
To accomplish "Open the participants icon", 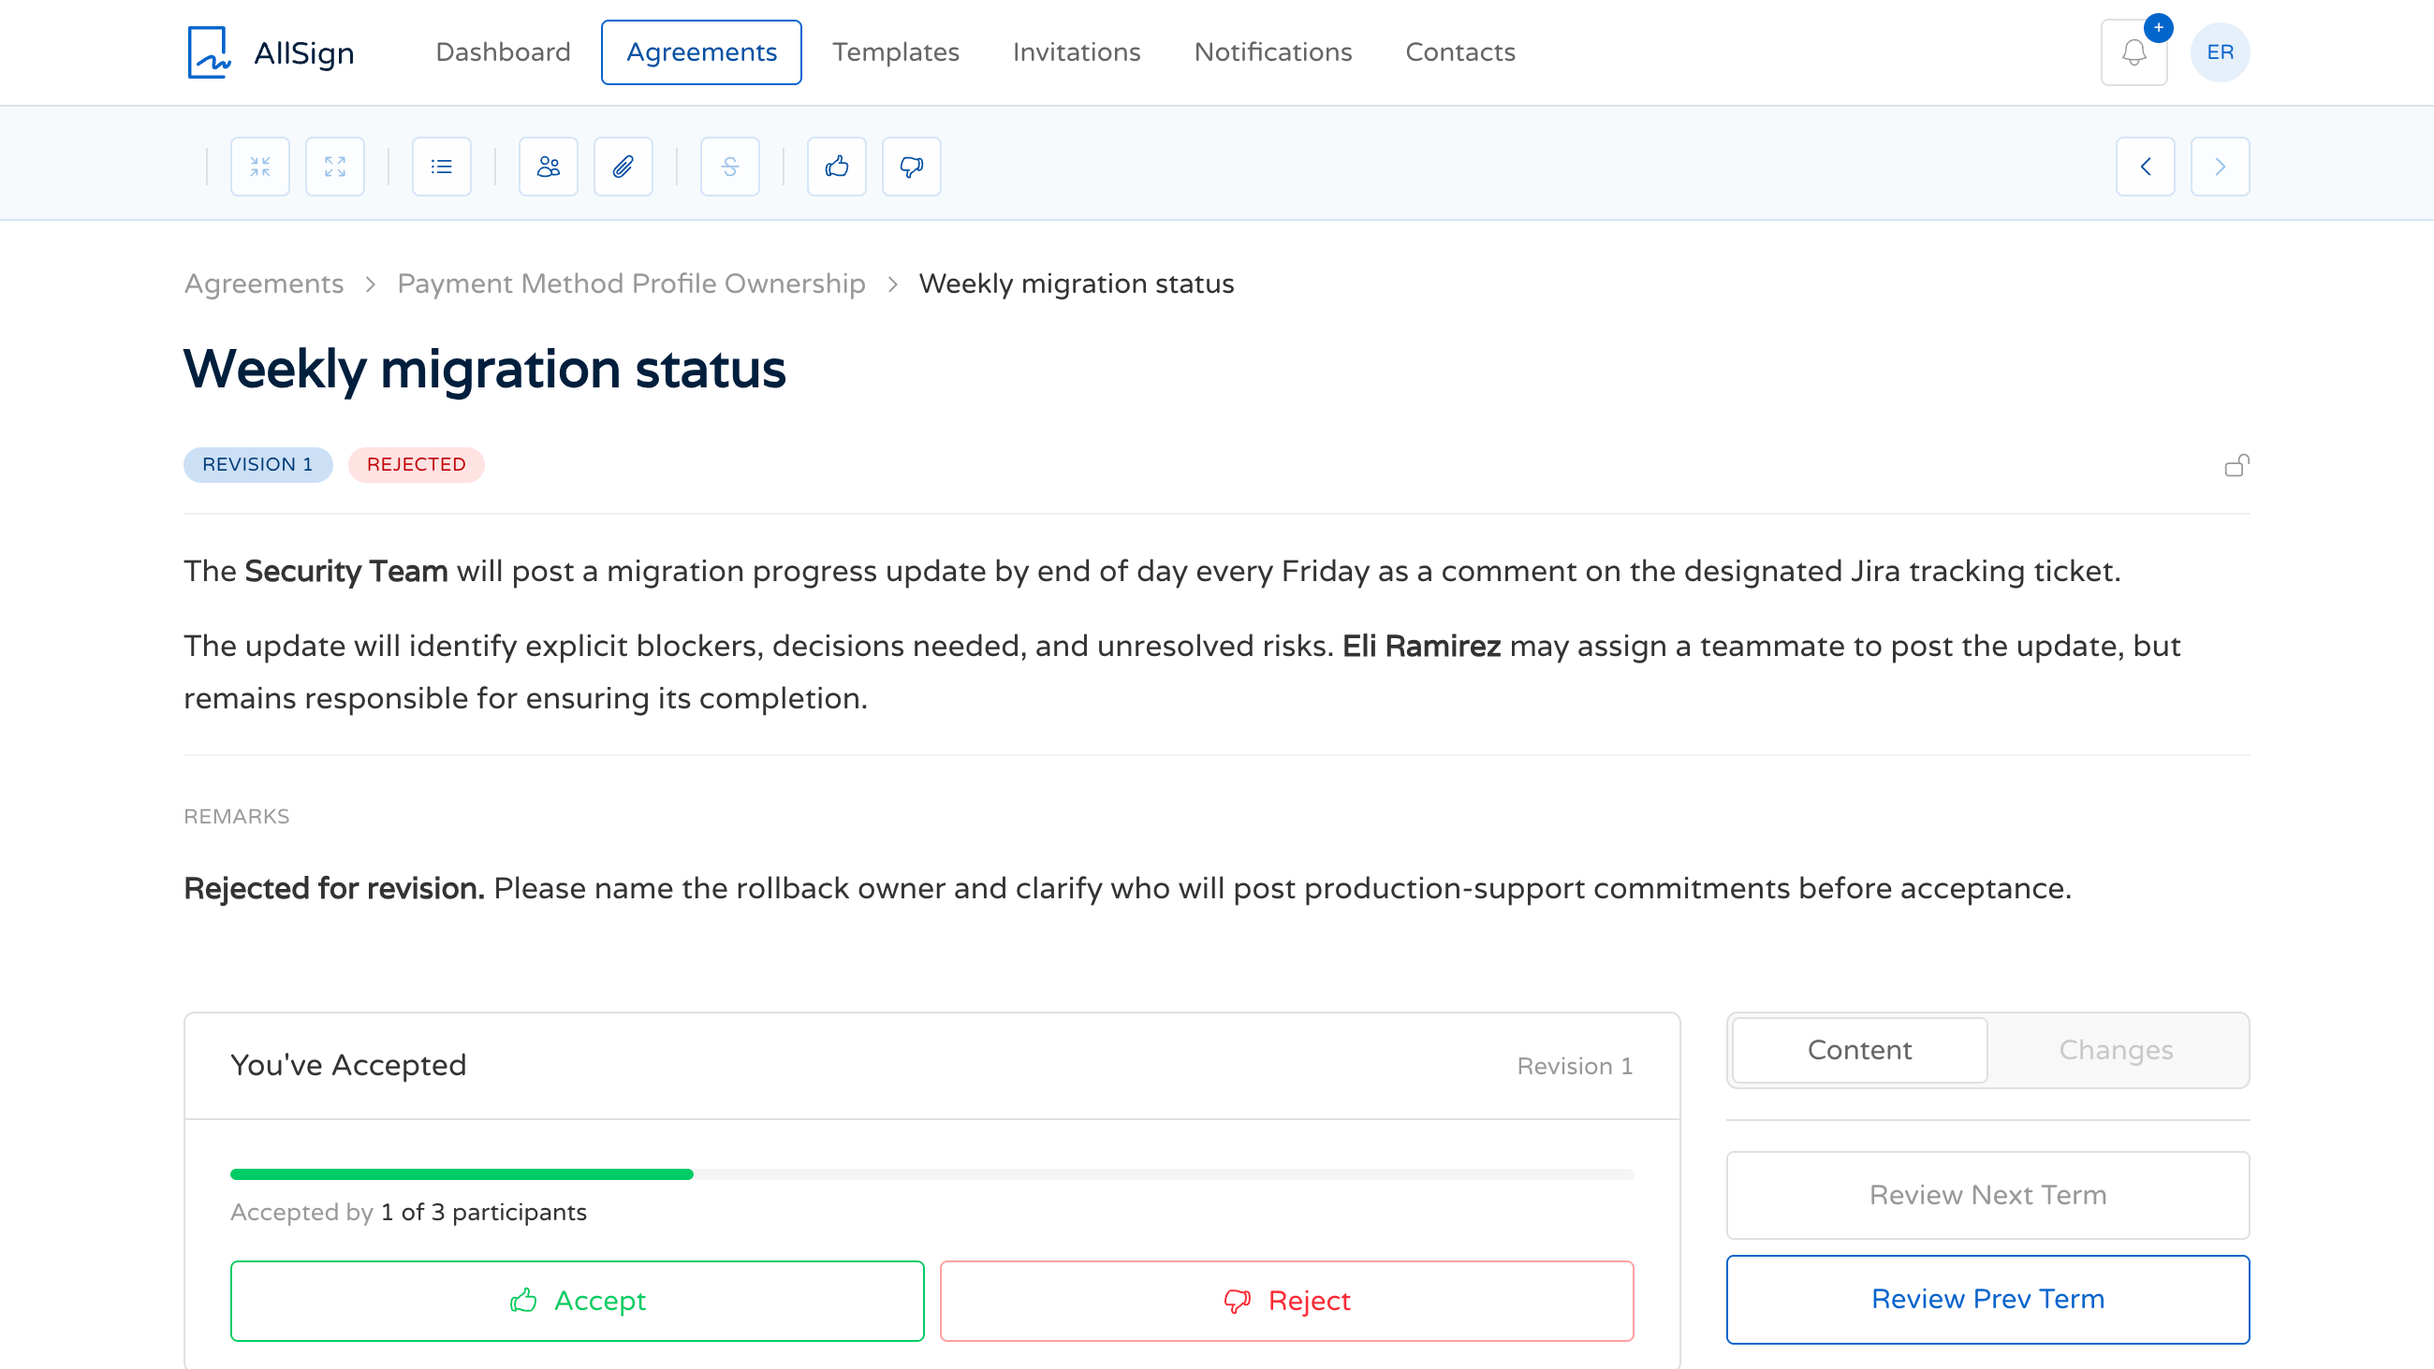I will (548, 167).
